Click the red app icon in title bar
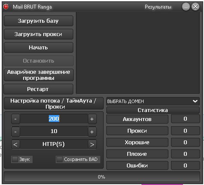The height and width of the screenshot is (185, 204). (x=6, y=7)
